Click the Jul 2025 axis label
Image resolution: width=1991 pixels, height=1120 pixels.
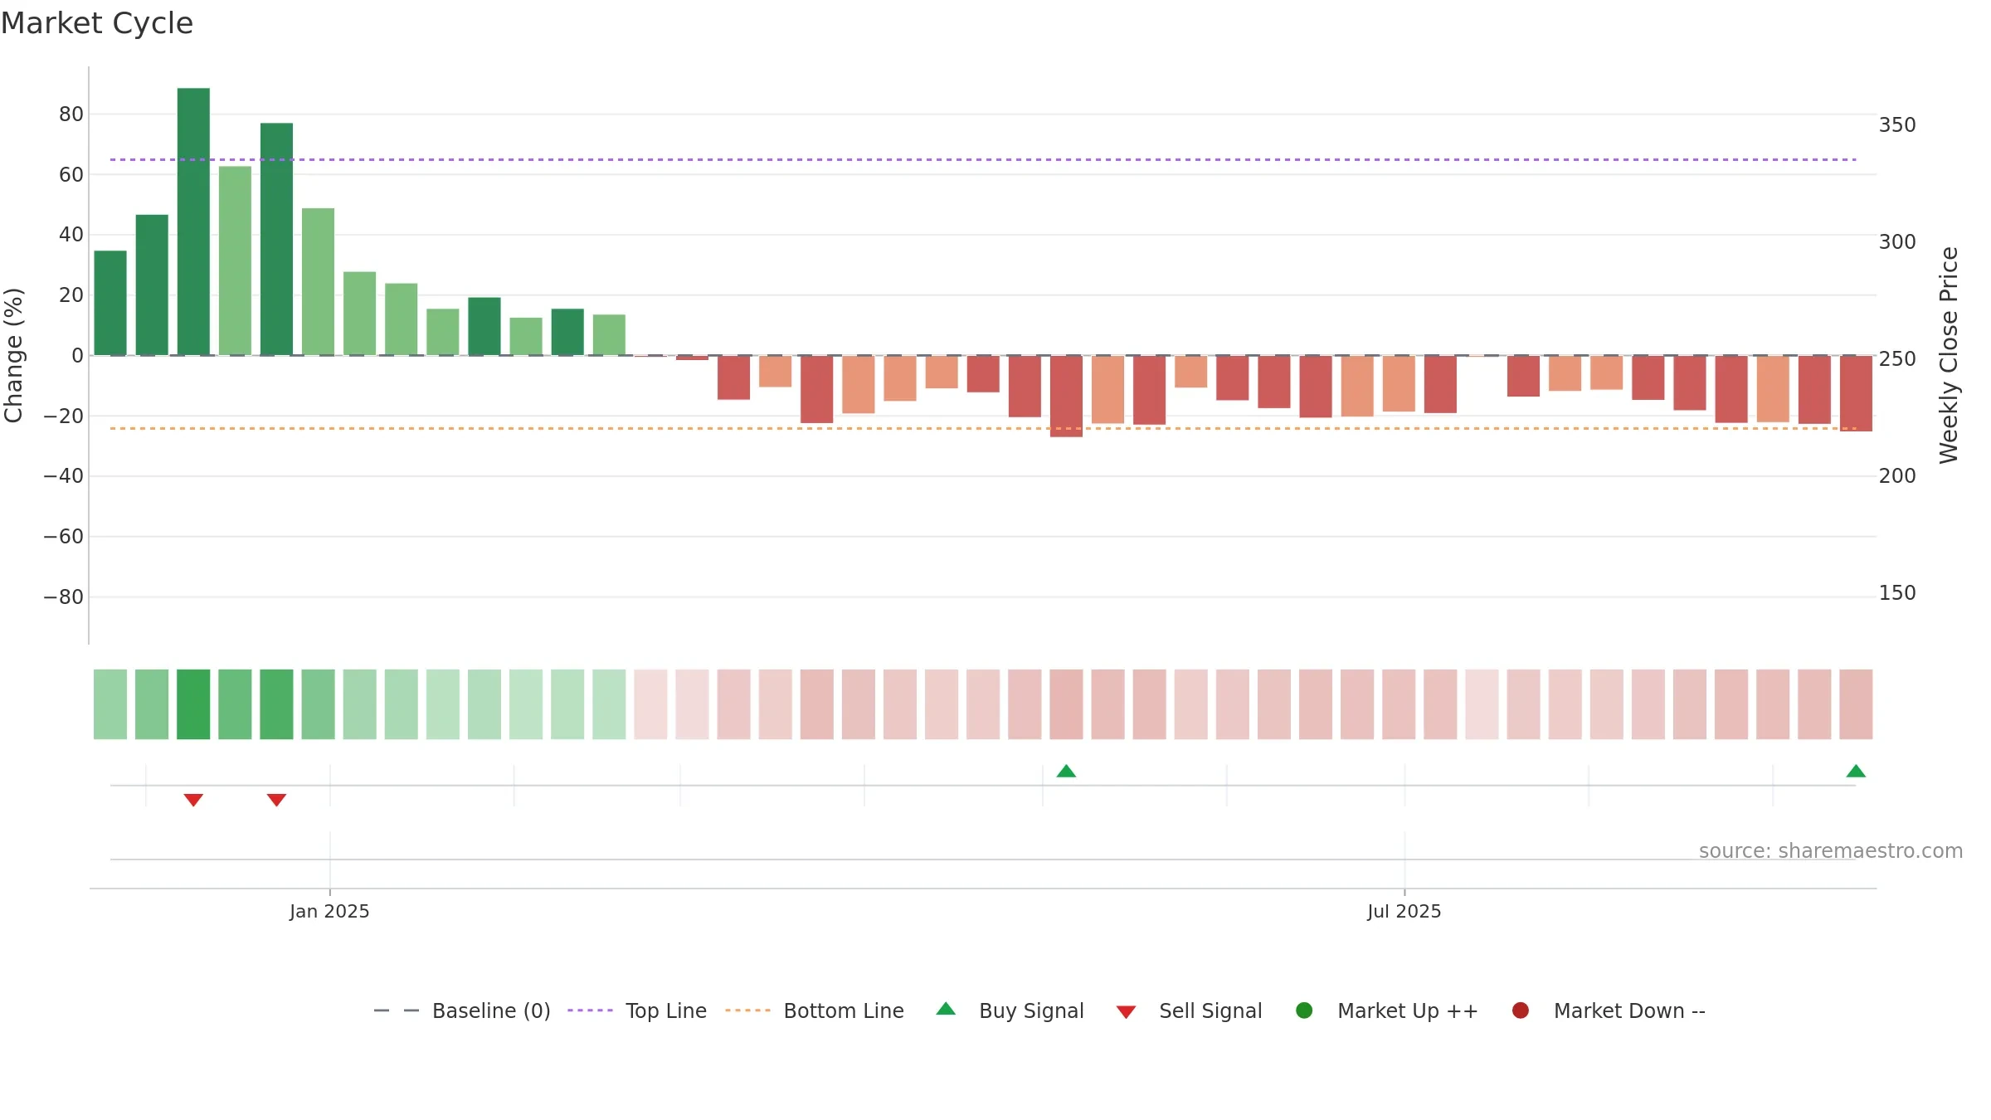pos(1404,912)
